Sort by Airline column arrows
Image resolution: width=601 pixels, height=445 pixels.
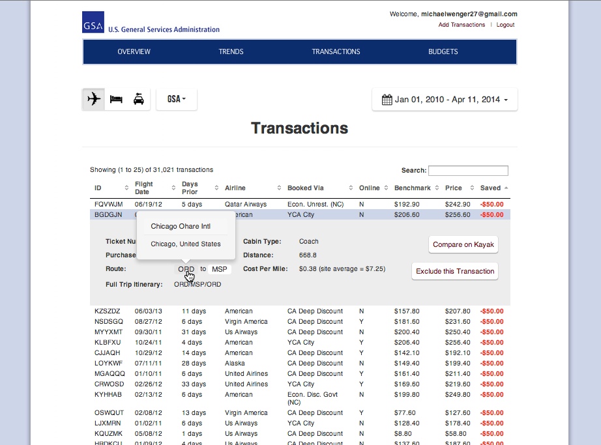click(279, 188)
